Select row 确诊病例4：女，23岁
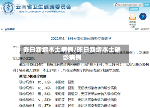Image resolution: width=150 pixels, height=108 pixels. [x=68, y=100]
